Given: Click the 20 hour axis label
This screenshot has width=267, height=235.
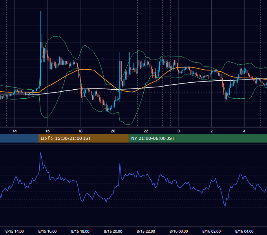Looking at the screenshot, I should tap(113, 131).
